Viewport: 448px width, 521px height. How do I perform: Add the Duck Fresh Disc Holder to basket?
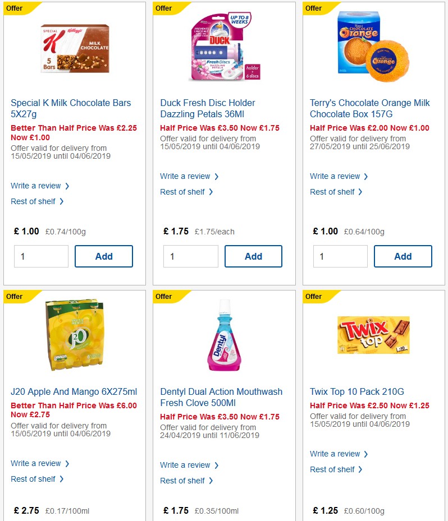click(253, 256)
